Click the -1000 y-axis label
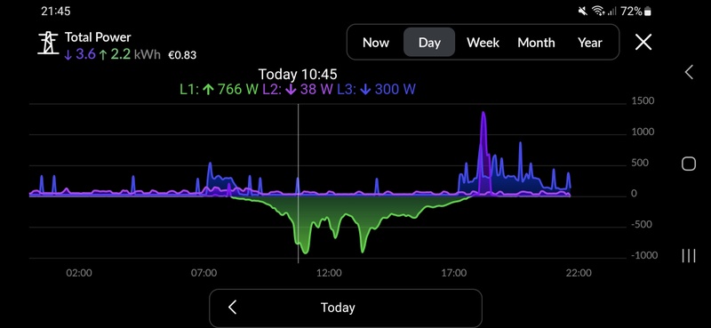The image size is (711, 328). (x=643, y=255)
